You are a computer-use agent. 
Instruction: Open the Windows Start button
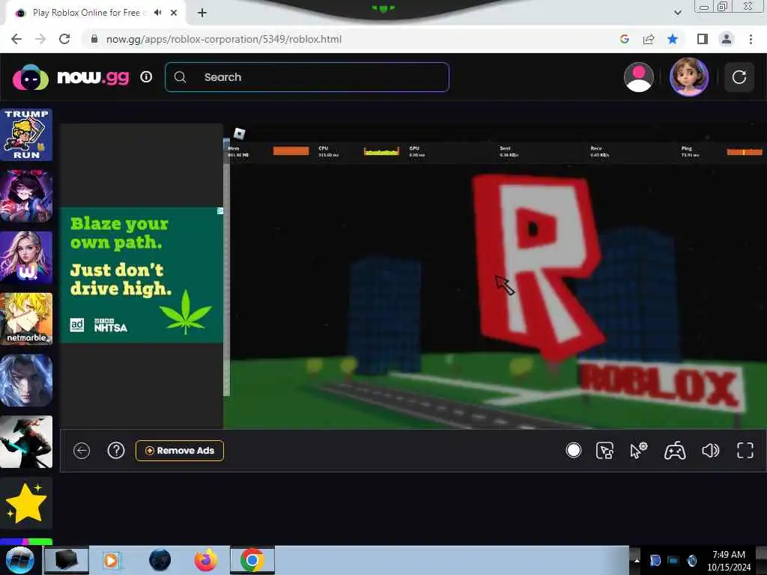click(x=19, y=560)
